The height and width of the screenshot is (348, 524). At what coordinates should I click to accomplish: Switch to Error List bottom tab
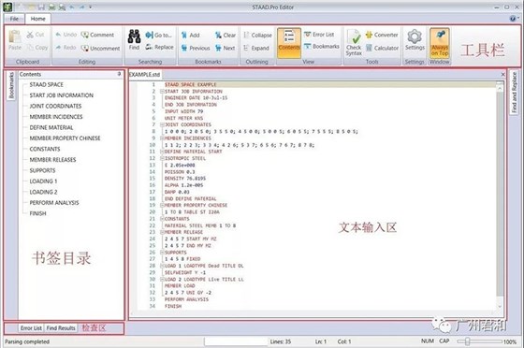pos(31,328)
